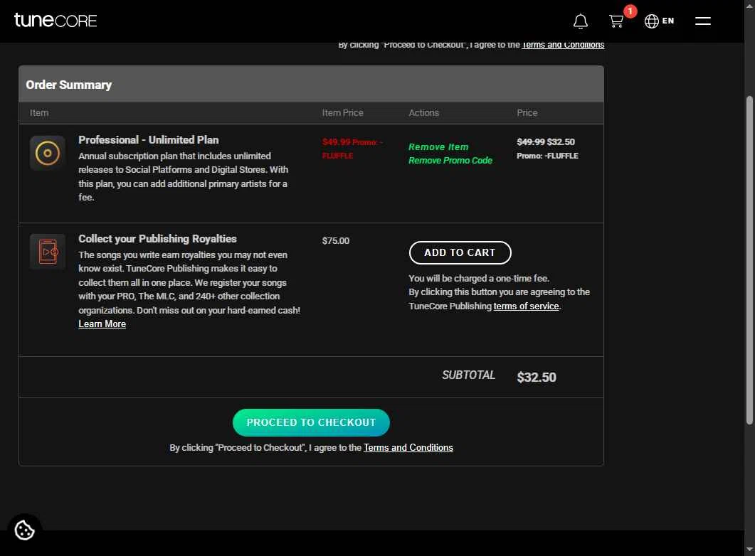Open the TuneCore home logo
The height and width of the screenshot is (556, 755).
click(x=56, y=20)
